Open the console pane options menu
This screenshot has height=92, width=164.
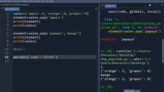162,5
